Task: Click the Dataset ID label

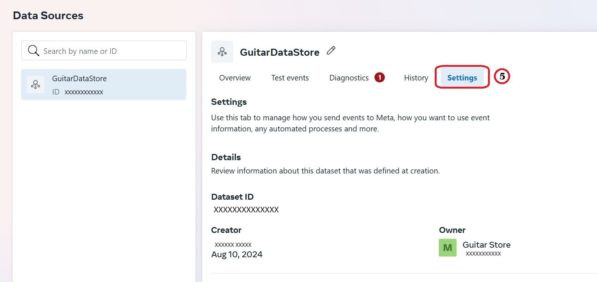Action: click(x=232, y=197)
